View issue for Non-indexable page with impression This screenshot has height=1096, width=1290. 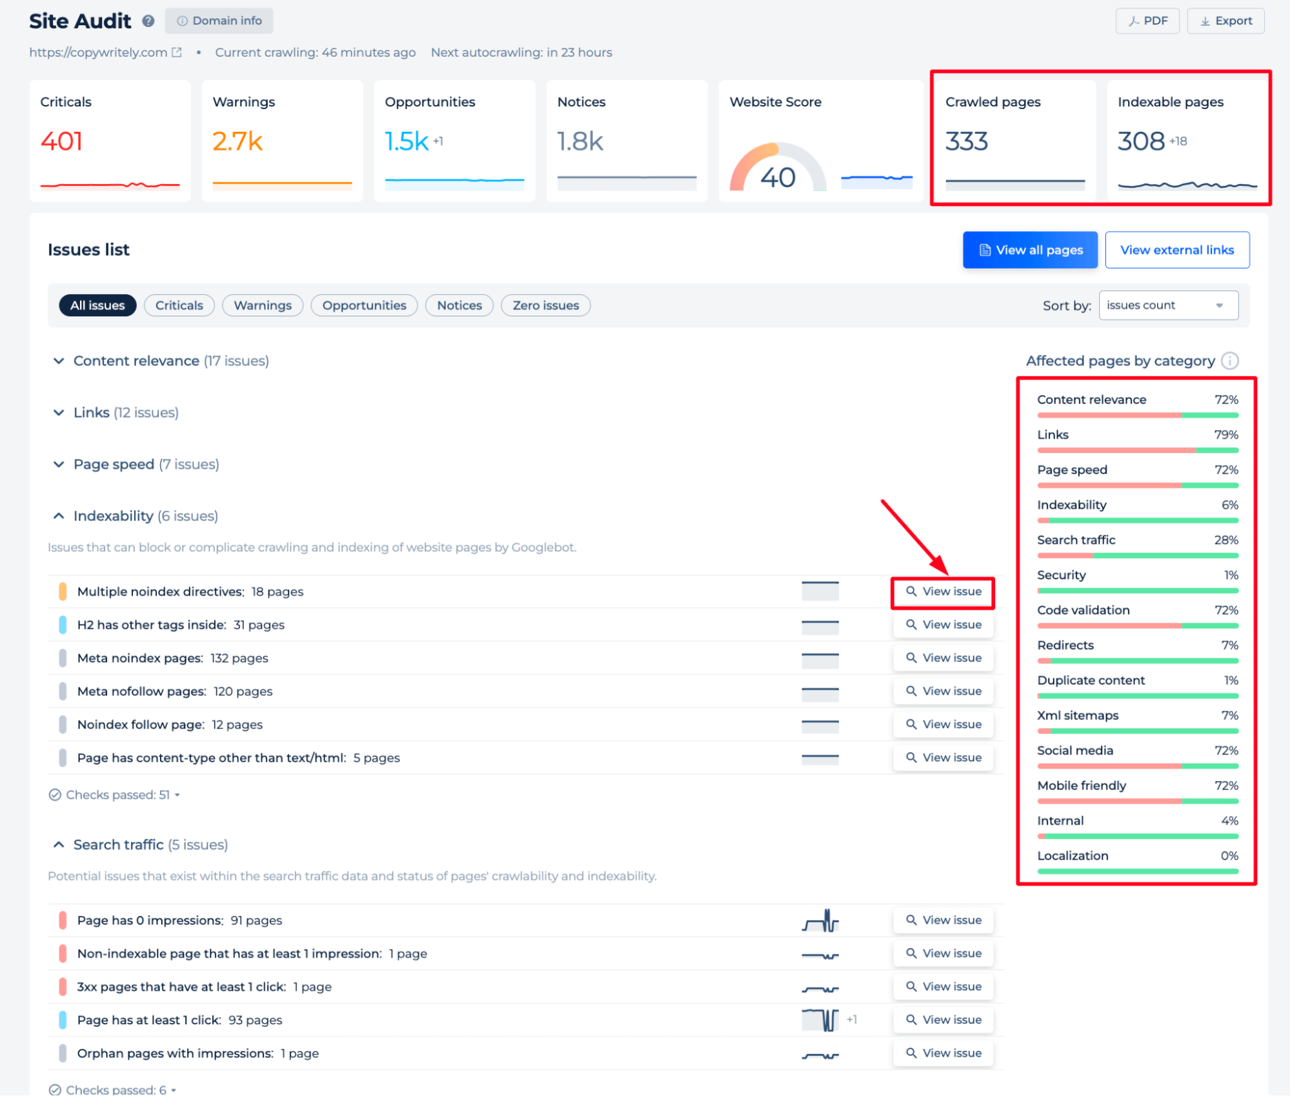click(943, 954)
